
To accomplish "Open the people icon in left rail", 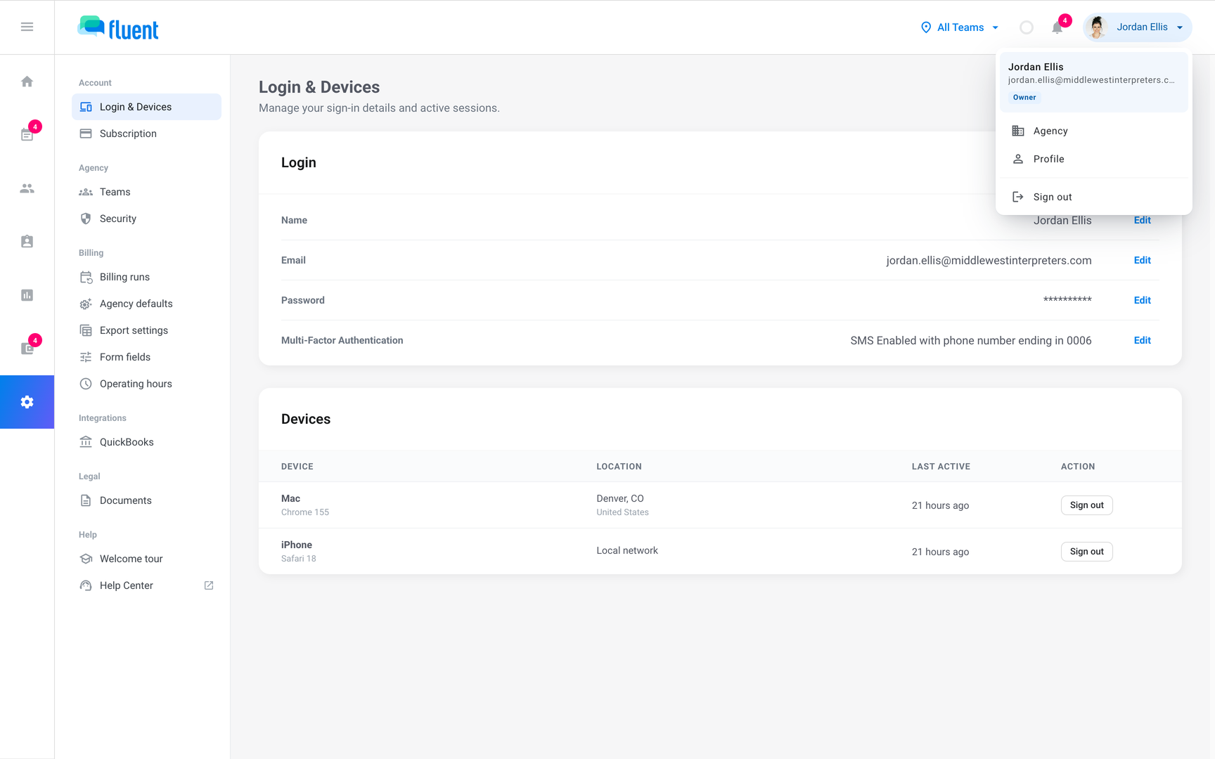I will 27,188.
